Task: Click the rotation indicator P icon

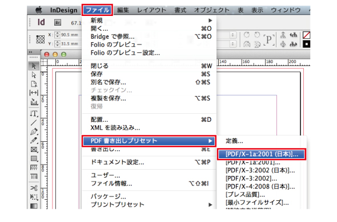Action: click(x=269, y=40)
